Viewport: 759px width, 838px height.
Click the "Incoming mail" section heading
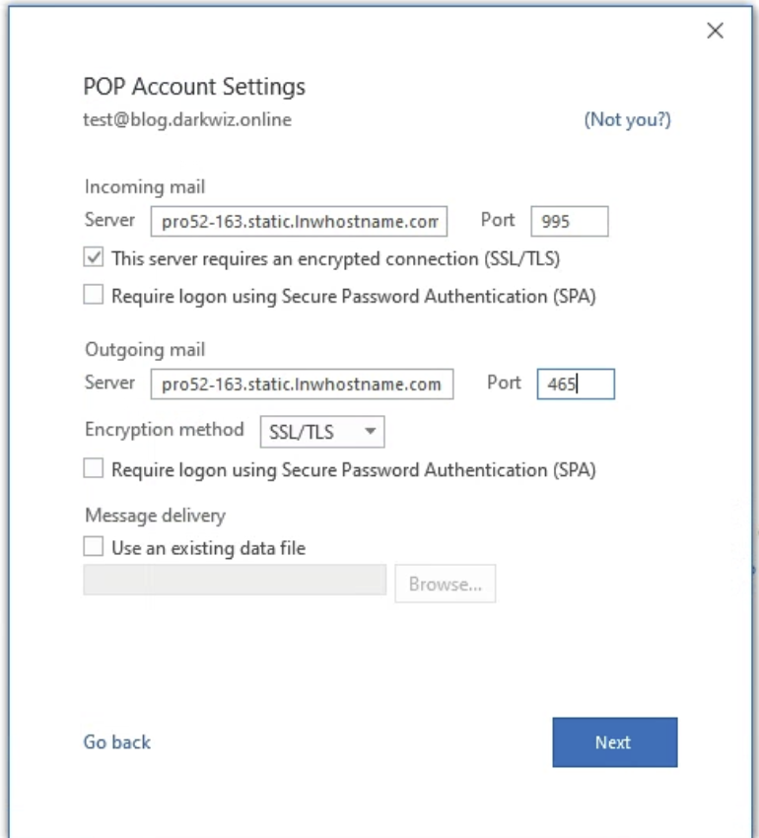pos(145,187)
